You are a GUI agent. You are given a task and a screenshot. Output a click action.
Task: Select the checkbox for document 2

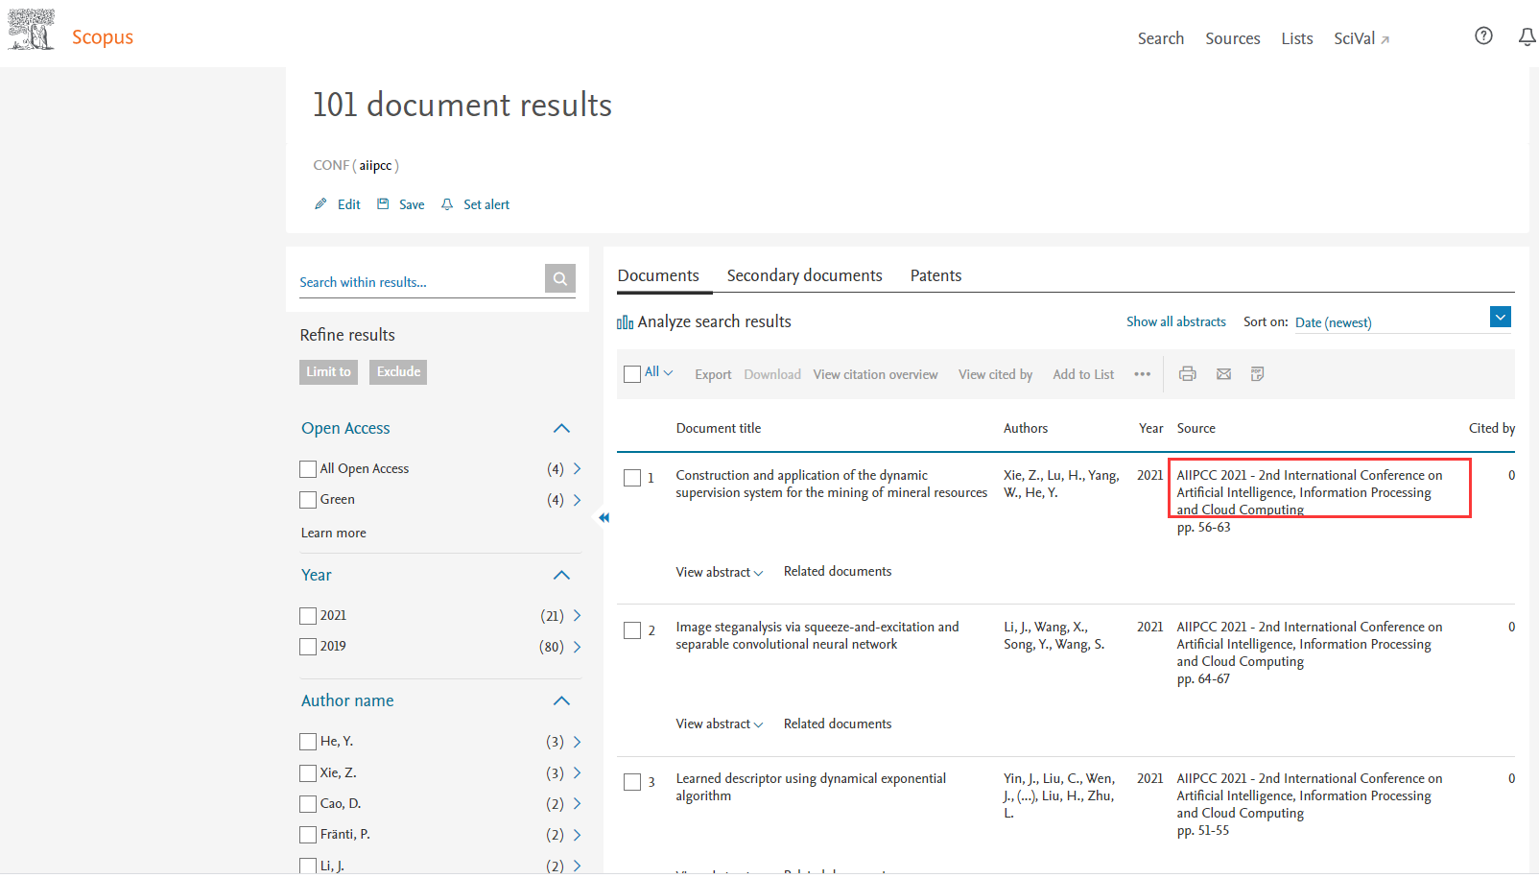coord(632,630)
